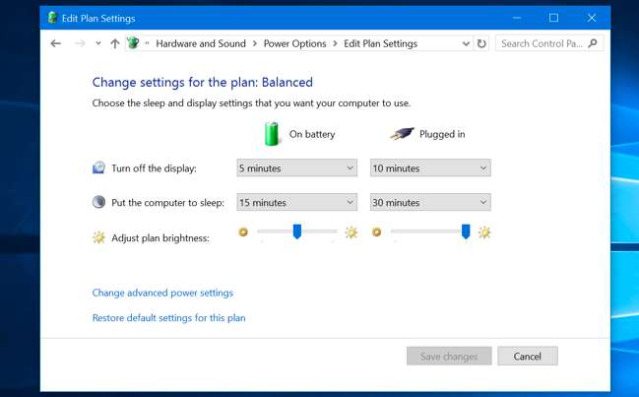
Task: Expand sleep time dropdown for On battery
Action: [297, 203]
